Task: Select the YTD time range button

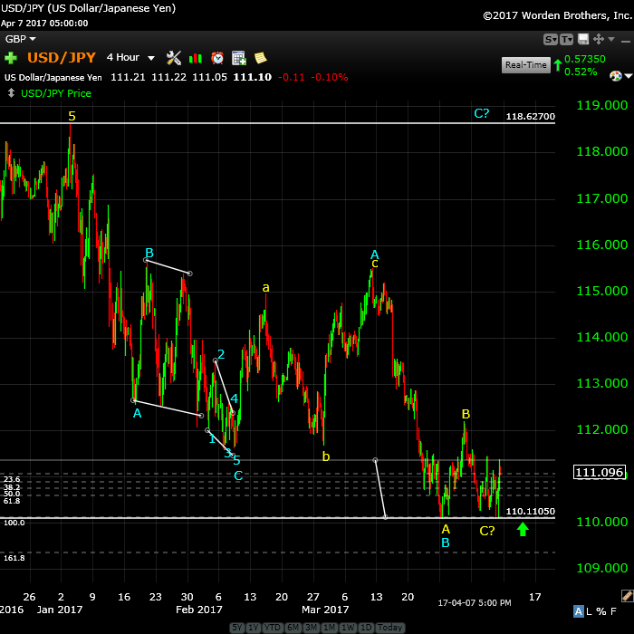Action: pos(273,627)
